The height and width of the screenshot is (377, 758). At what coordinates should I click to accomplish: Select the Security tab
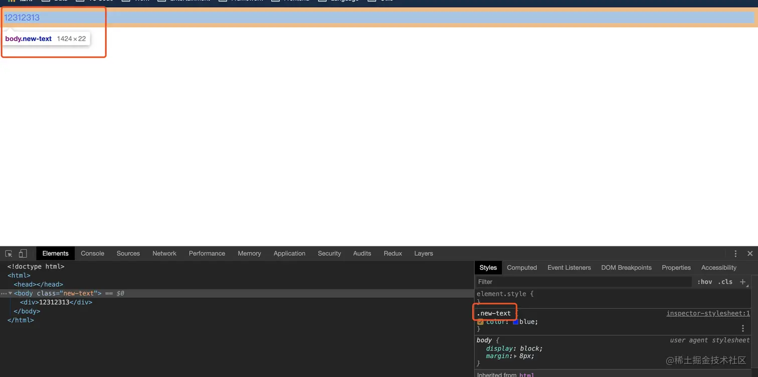(x=329, y=253)
